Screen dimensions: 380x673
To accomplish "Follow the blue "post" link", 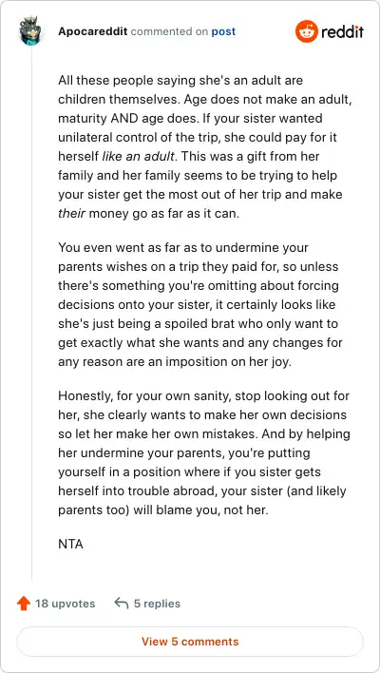I will 223,31.
